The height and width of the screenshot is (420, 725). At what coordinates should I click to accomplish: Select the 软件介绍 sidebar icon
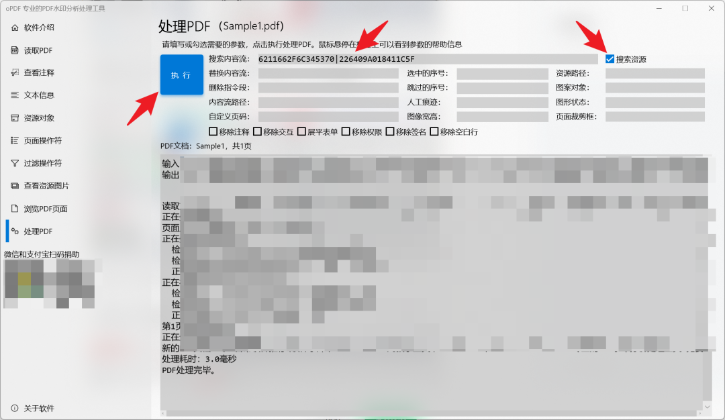tap(15, 28)
